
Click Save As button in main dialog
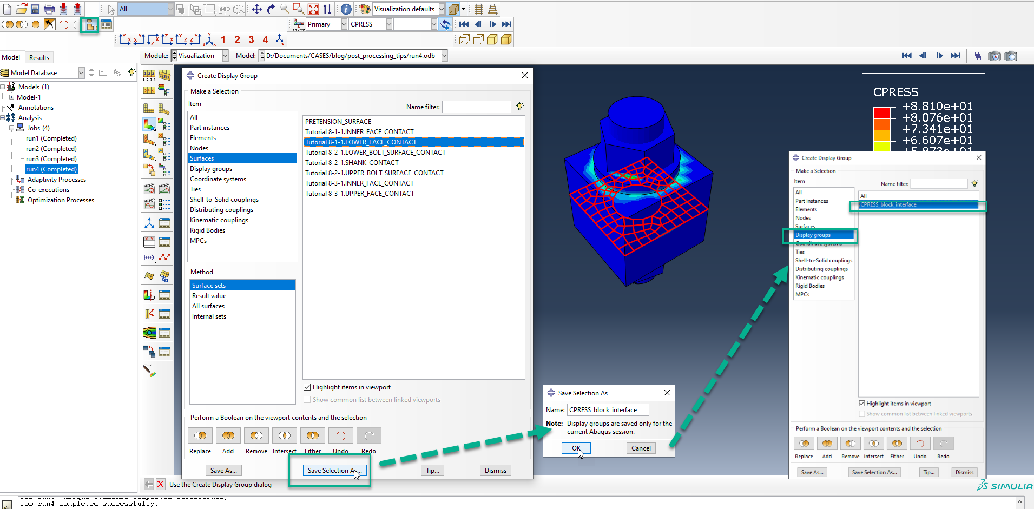(x=223, y=471)
